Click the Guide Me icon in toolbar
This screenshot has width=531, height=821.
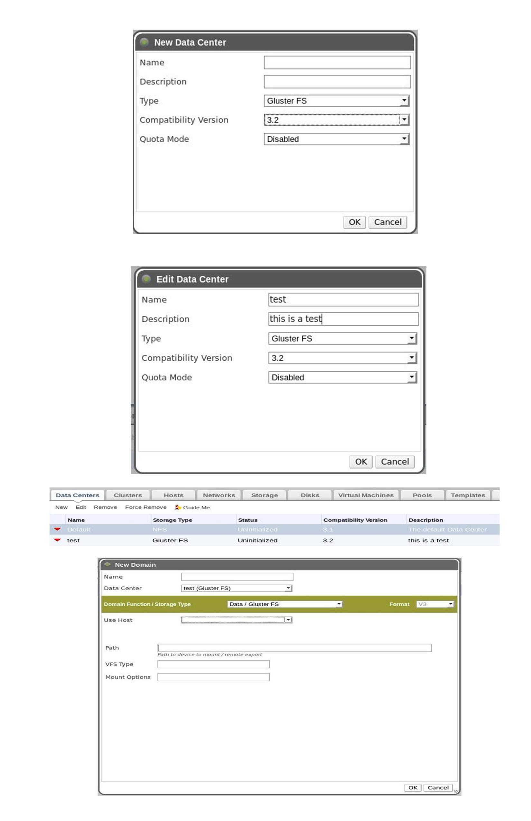(x=178, y=507)
